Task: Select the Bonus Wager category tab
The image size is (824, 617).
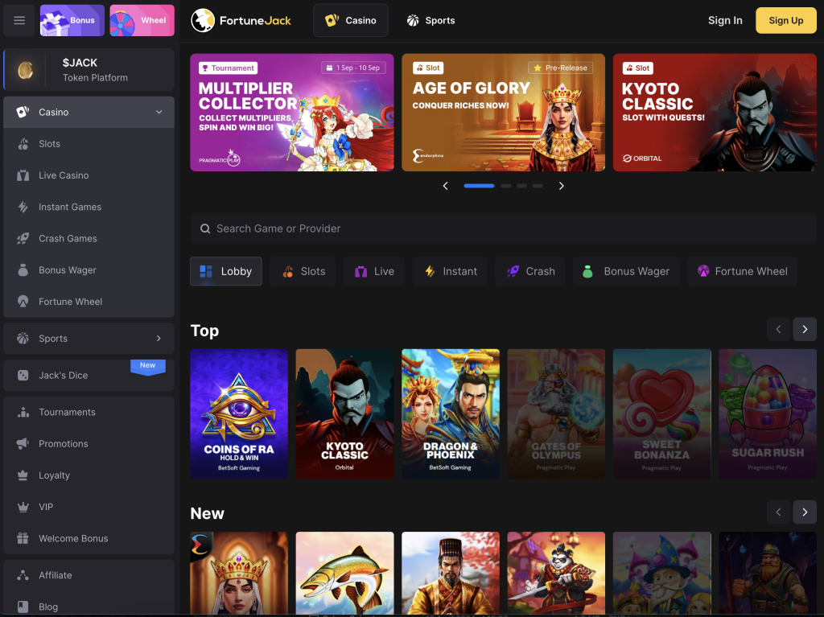Action: (626, 271)
